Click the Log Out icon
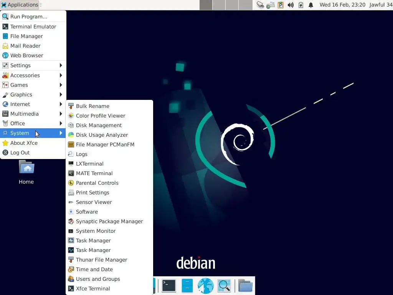 [x=5, y=152]
